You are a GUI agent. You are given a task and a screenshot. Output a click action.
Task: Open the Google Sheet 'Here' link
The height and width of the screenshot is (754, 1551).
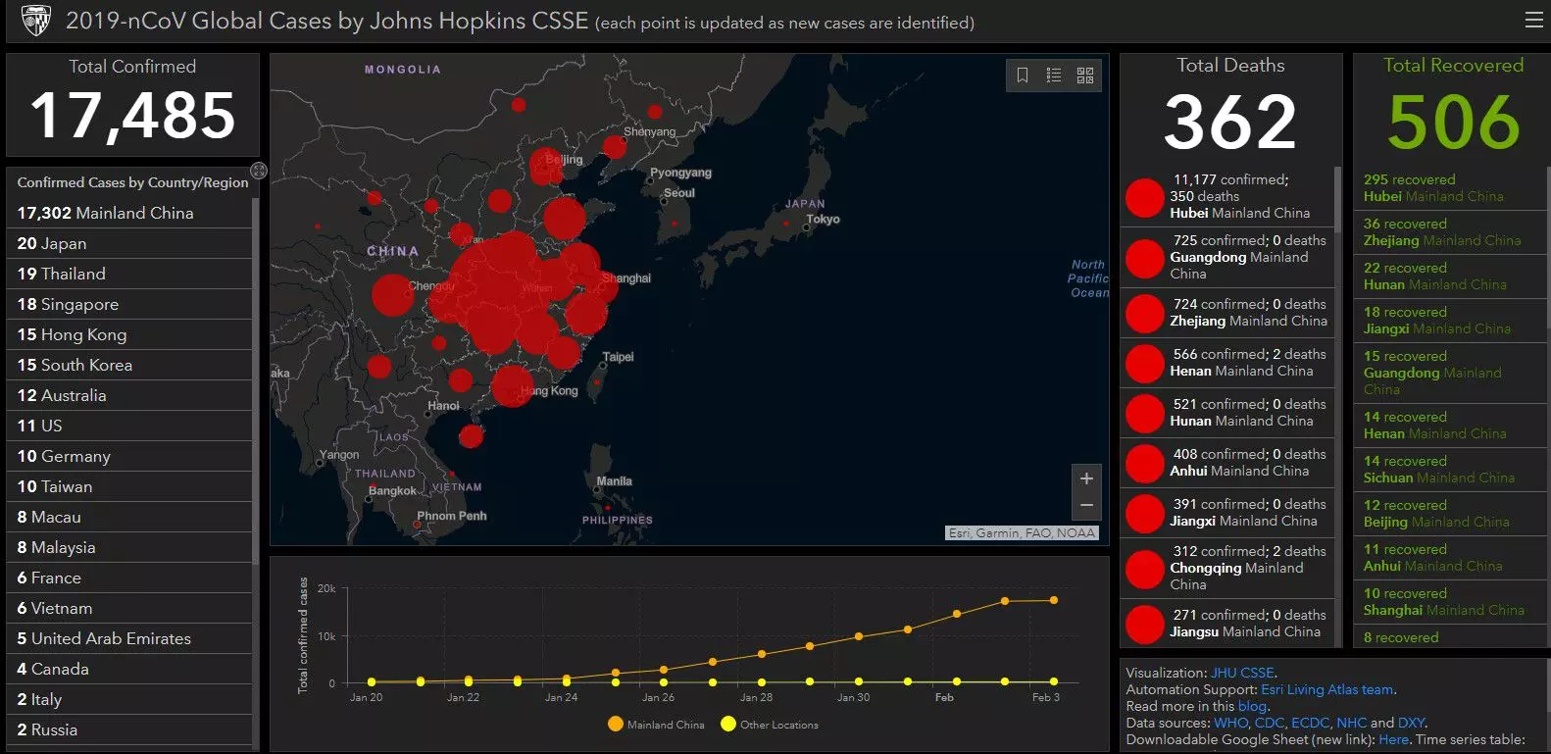[x=1393, y=739]
